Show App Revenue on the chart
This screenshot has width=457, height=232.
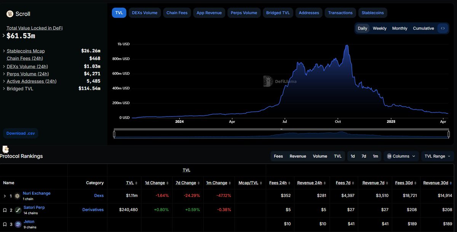pyautogui.click(x=209, y=13)
